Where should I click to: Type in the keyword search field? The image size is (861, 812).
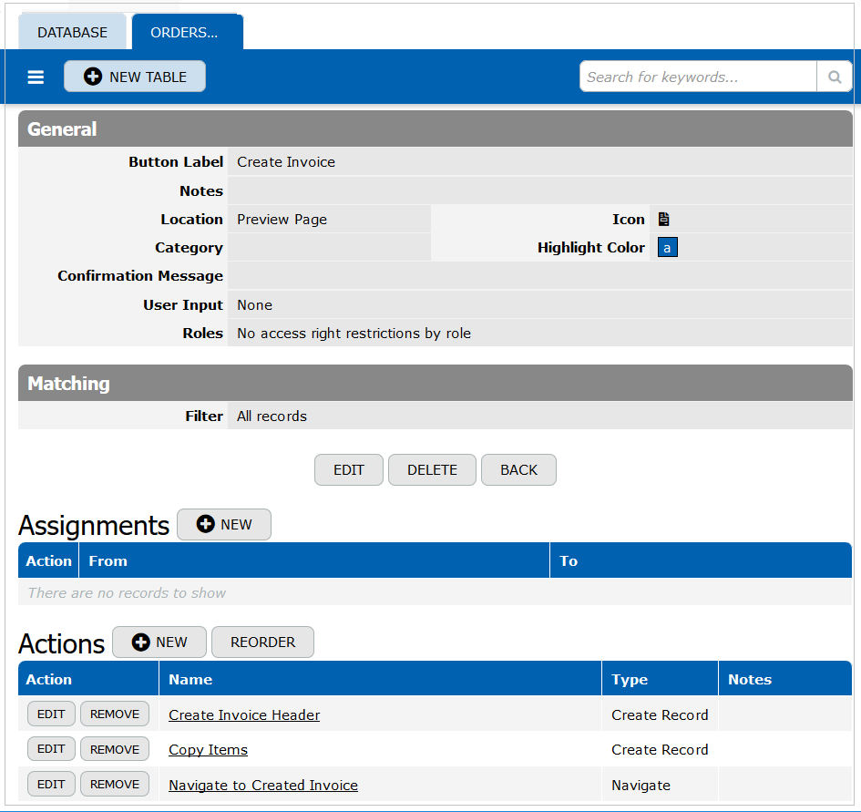coord(697,77)
